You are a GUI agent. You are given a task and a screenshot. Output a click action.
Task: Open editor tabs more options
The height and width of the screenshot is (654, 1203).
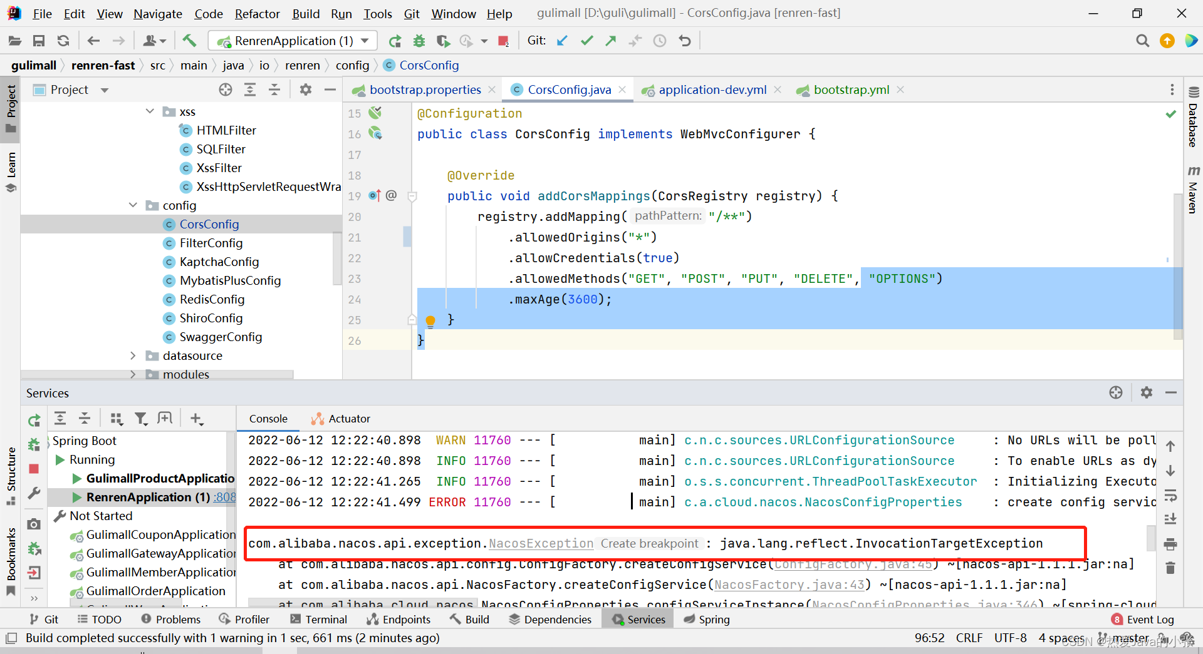click(x=1172, y=90)
